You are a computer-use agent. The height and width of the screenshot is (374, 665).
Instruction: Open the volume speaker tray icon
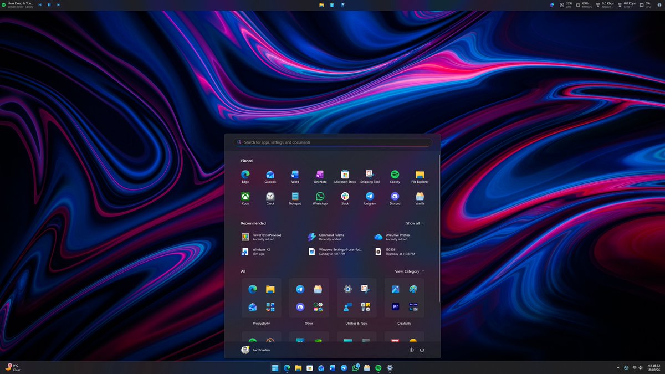pos(642,368)
